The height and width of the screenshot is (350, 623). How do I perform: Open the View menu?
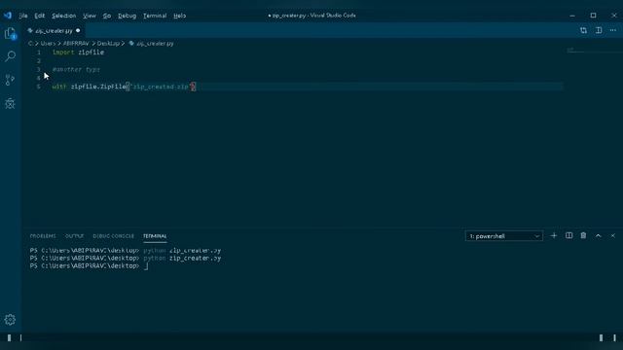tap(90, 16)
